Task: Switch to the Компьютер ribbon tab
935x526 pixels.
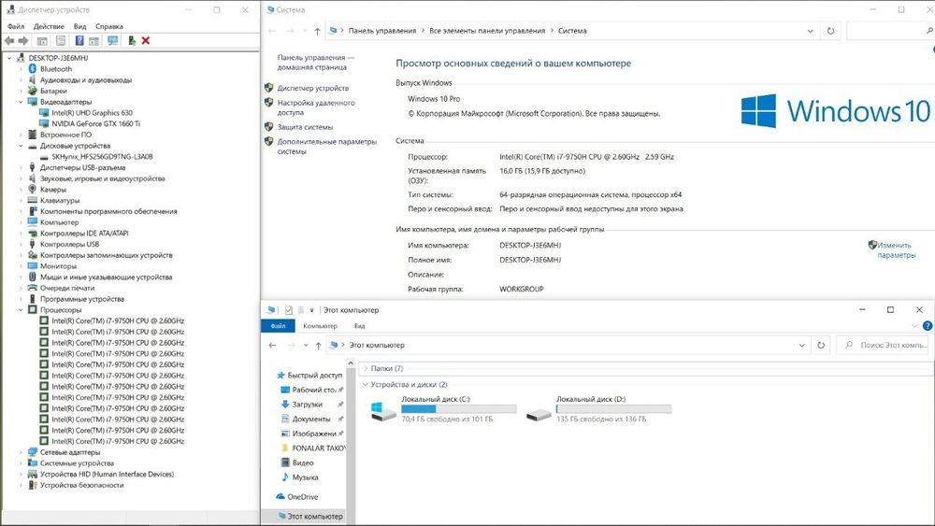Action: point(320,326)
